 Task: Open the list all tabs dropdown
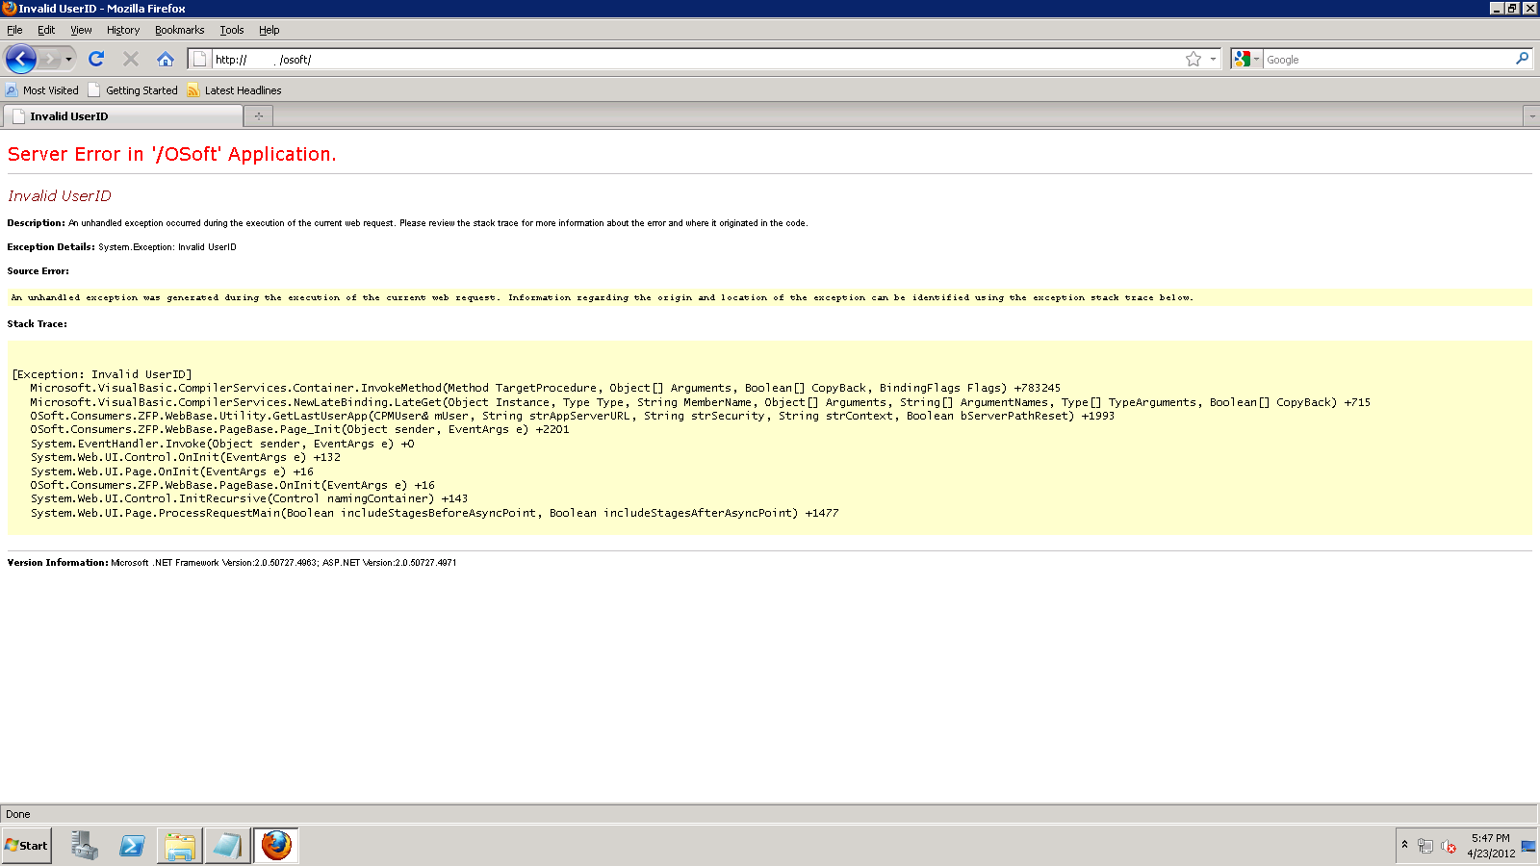pyautogui.click(x=1530, y=116)
